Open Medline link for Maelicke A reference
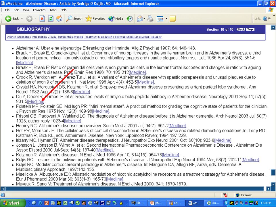This screenshot has width=276, height=207. [115, 179]
